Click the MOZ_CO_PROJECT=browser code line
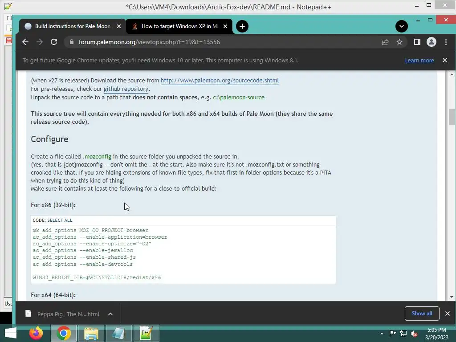This screenshot has height=342, width=456. click(x=90, y=230)
